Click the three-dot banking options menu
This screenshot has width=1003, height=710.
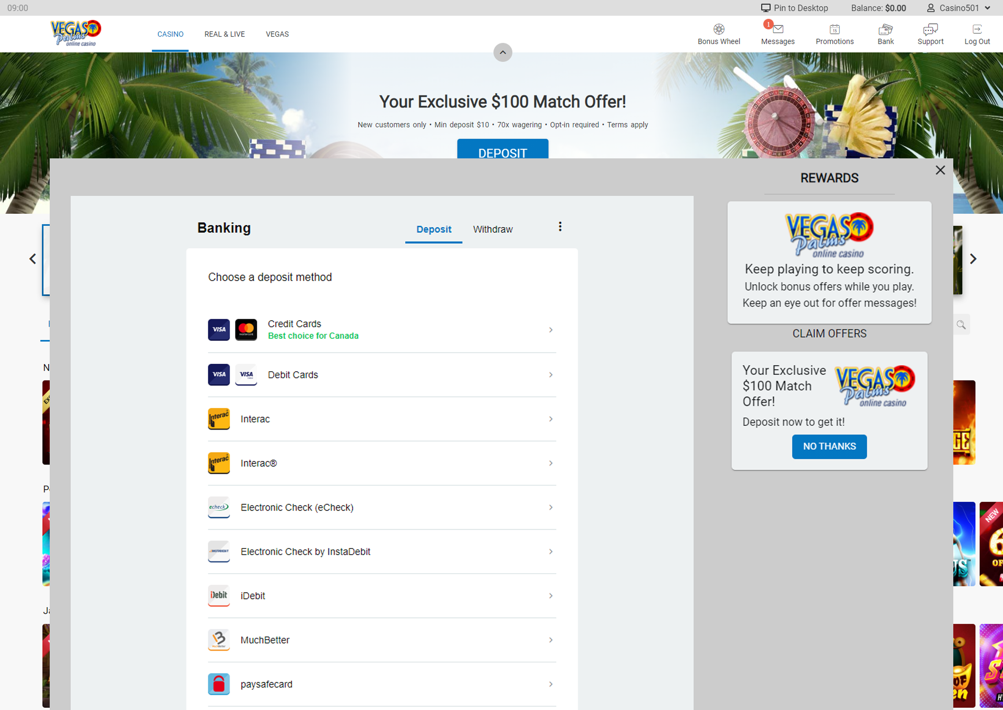pos(560,227)
